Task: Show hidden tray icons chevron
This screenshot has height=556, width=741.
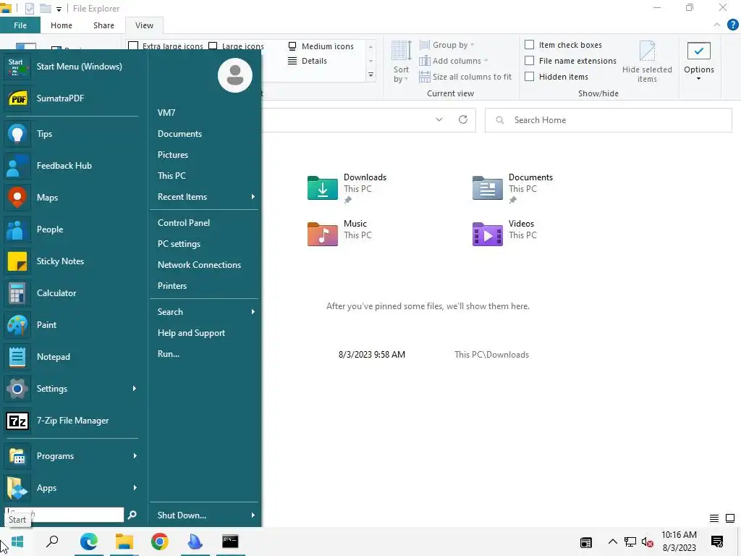Action: [x=612, y=542]
